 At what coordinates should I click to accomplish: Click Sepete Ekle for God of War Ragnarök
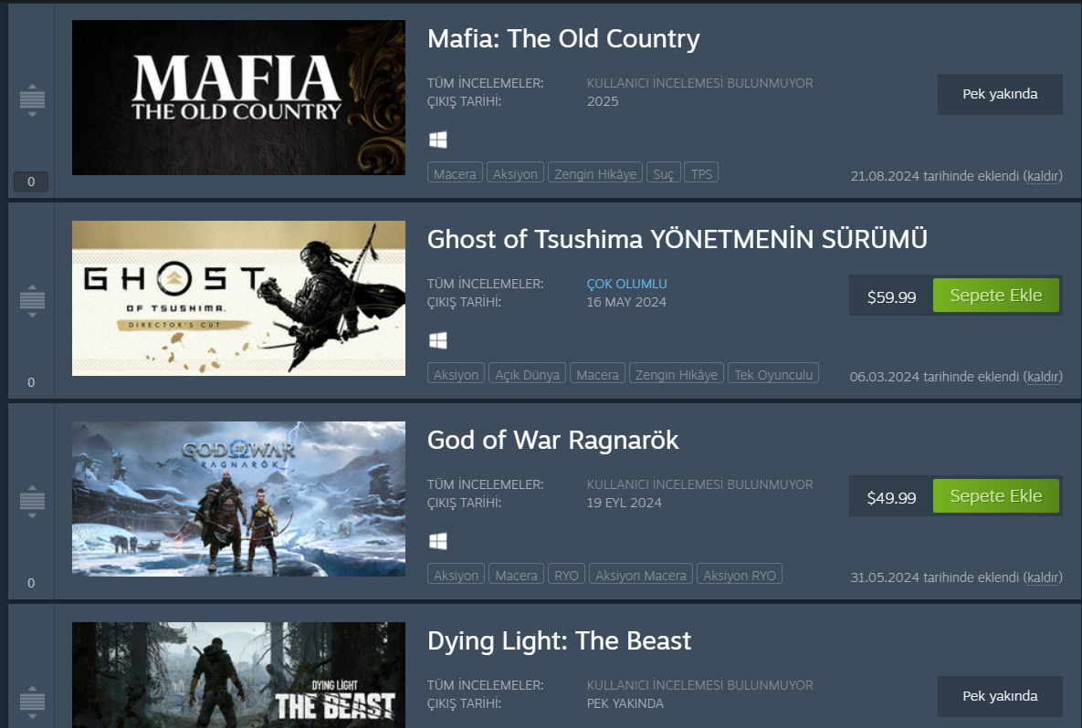click(996, 495)
